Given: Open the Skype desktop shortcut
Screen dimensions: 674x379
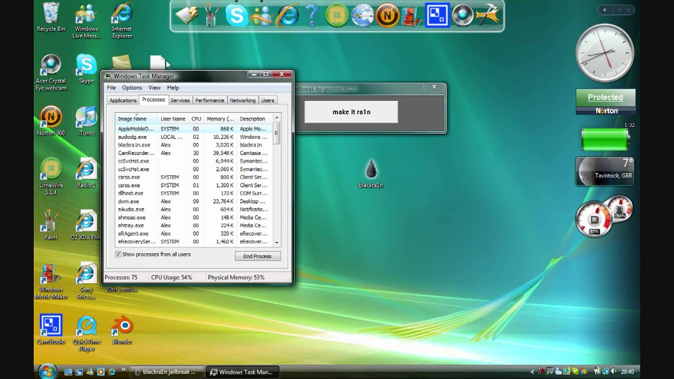Looking at the screenshot, I should coord(86,69).
